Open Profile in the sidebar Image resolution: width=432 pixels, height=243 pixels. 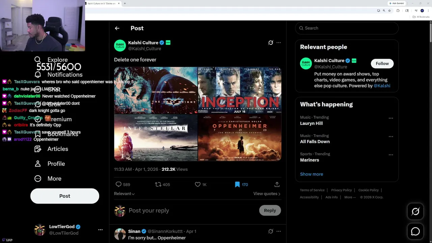56,164
